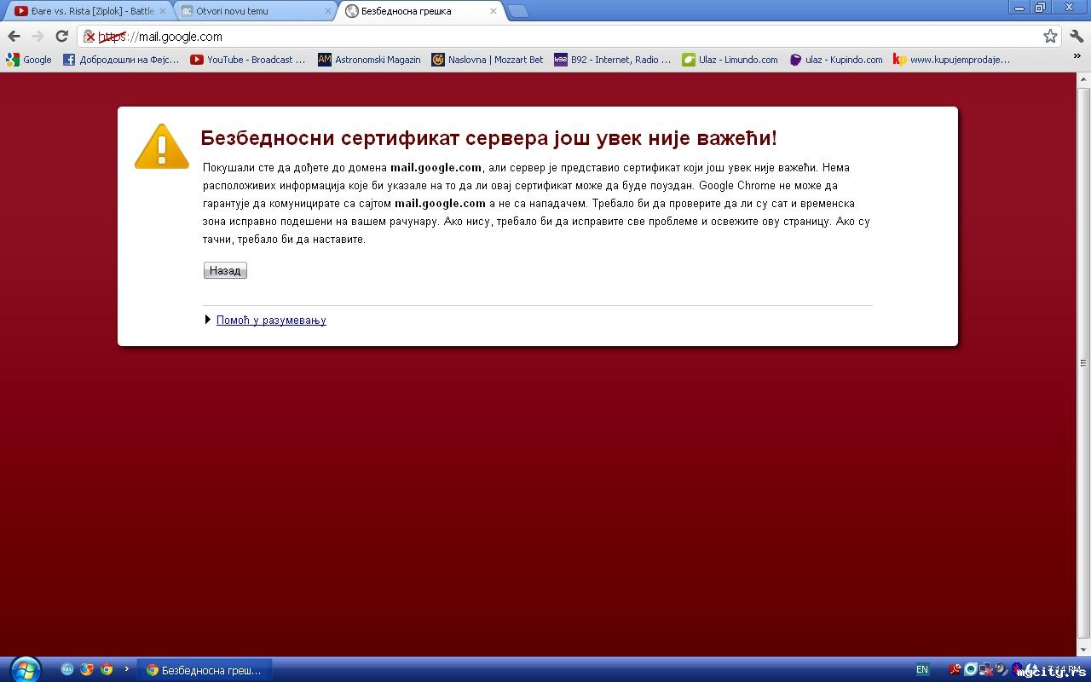Click the speaker volume tray icon

[x=1002, y=669]
